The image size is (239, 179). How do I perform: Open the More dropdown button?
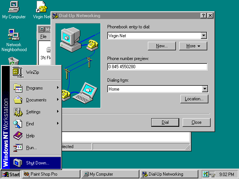(x=193, y=46)
